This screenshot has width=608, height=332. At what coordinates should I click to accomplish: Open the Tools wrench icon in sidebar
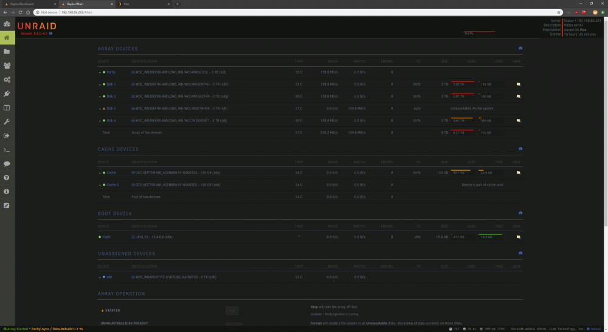click(x=7, y=121)
